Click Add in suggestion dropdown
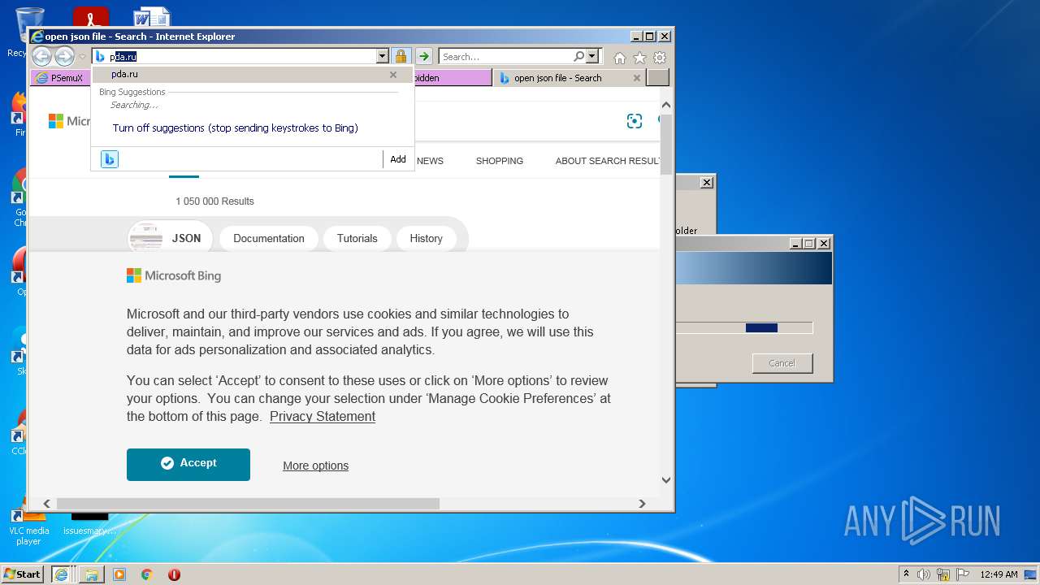This screenshot has width=1040, height=585. pos(398,159)
